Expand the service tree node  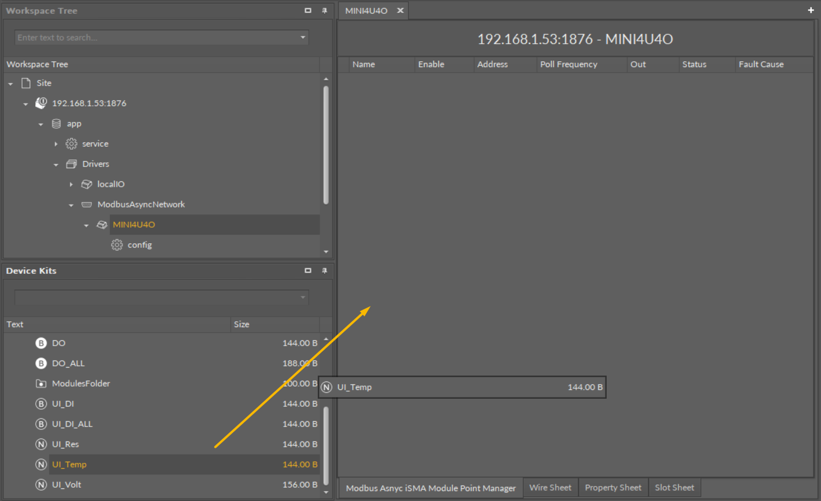click(56, 144)
